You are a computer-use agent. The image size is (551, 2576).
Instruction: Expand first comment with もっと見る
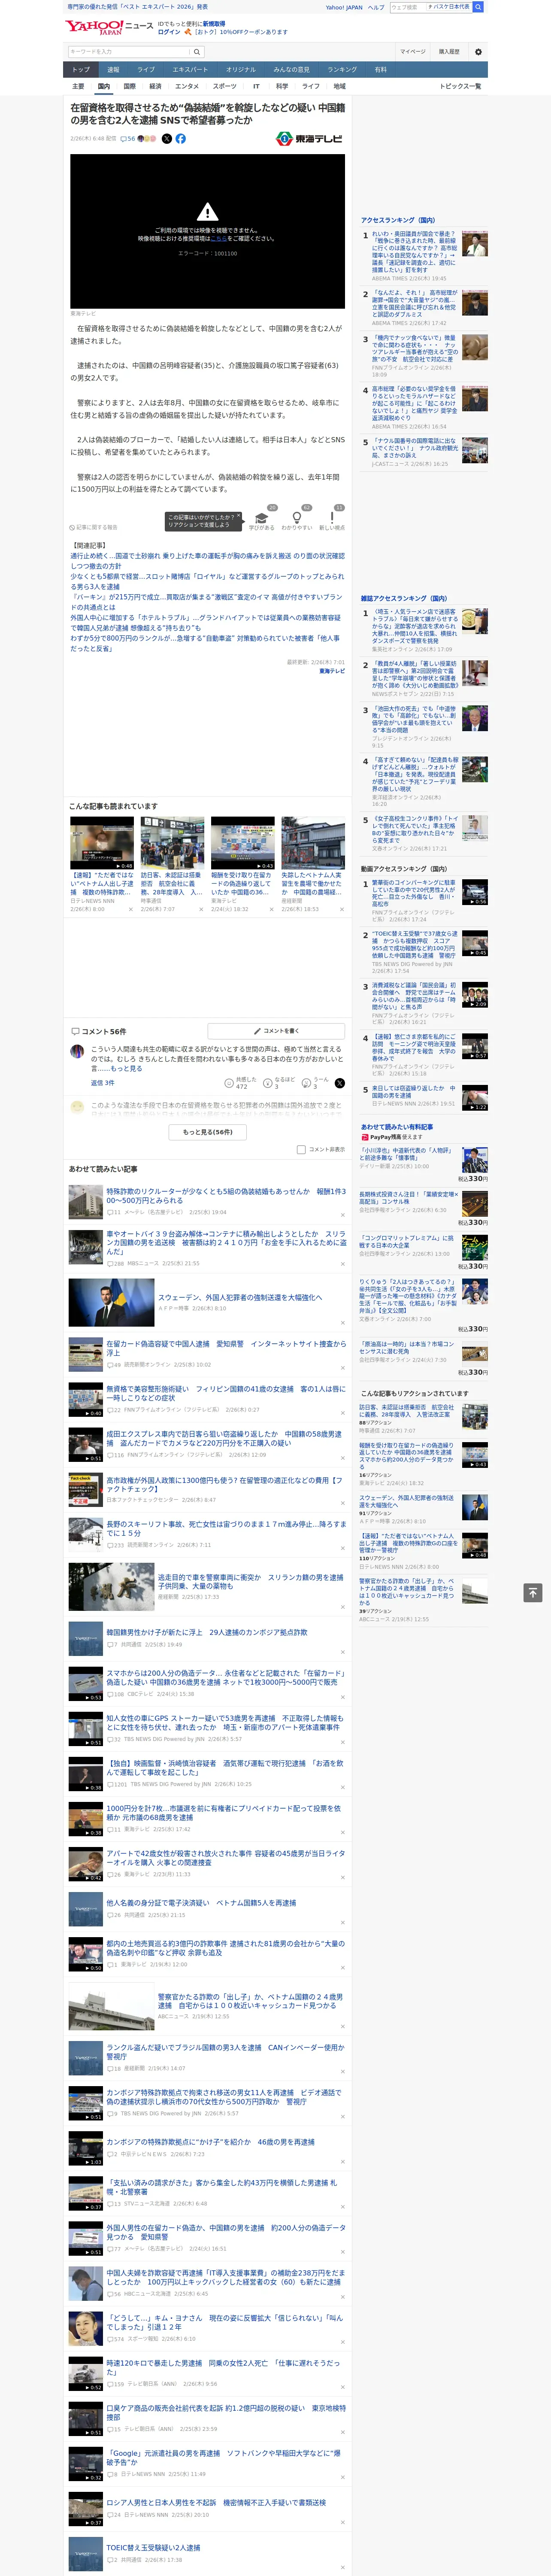[126, 1068]
